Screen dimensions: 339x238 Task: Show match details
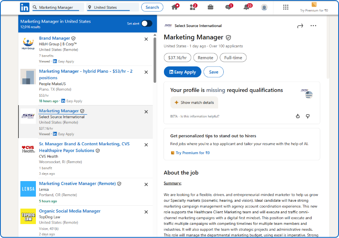(x=194, y=103)
